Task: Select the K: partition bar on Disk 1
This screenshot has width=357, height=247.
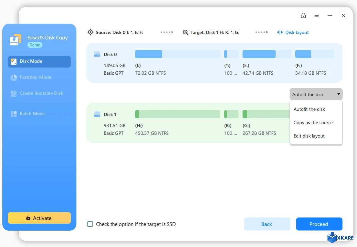Action: click(x=231, y=114)
